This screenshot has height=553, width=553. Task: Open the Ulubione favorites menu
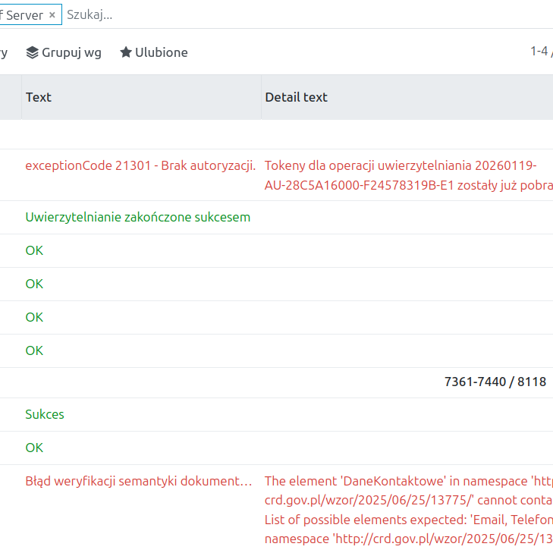click(x=161, y=52)
